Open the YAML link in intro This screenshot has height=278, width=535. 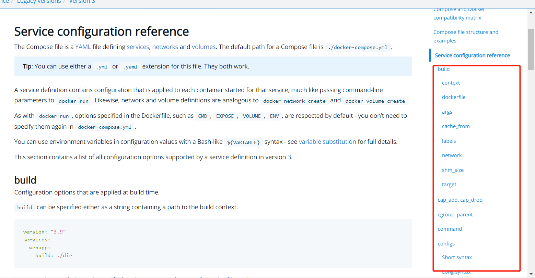point(83,47)
